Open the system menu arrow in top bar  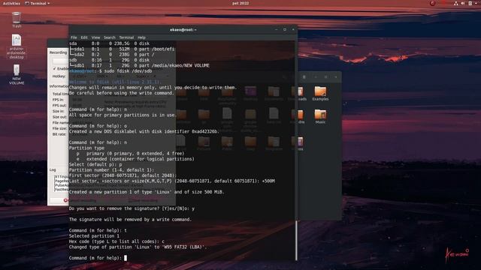pos(476,3)
